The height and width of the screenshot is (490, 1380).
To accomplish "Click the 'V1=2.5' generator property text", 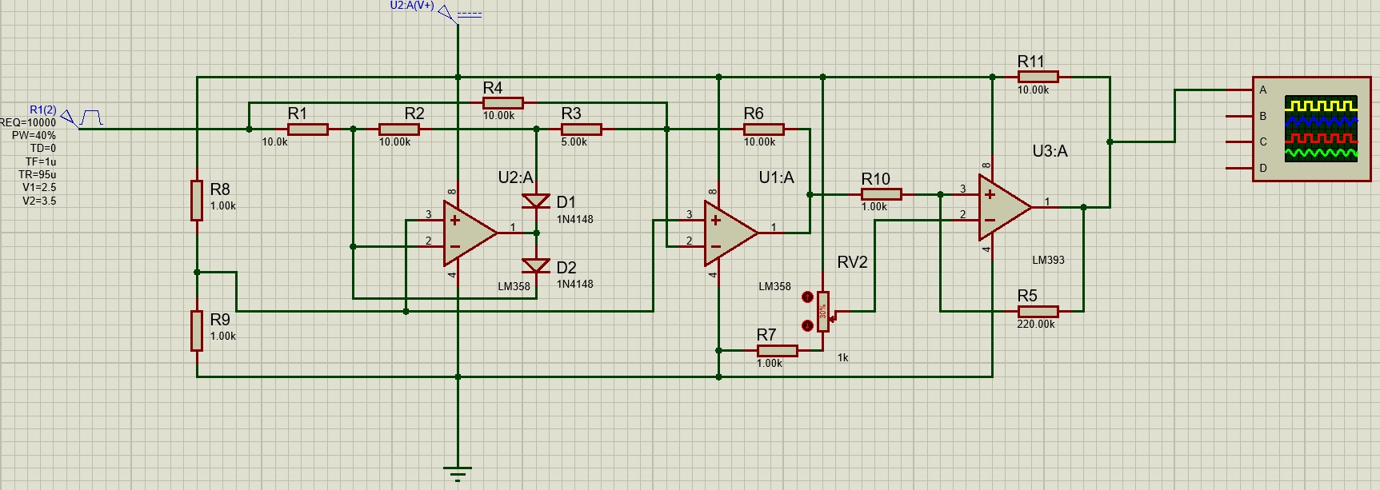I will [39, 188].
